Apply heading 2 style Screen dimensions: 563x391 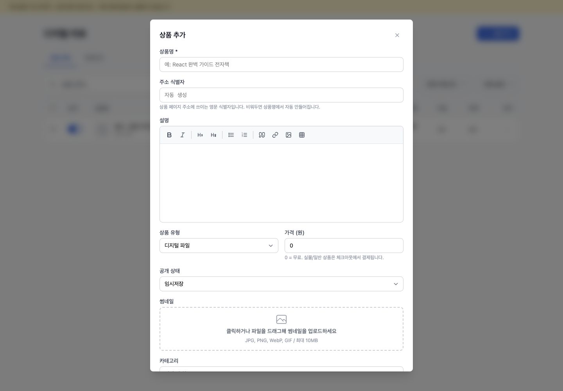point(200,135)
